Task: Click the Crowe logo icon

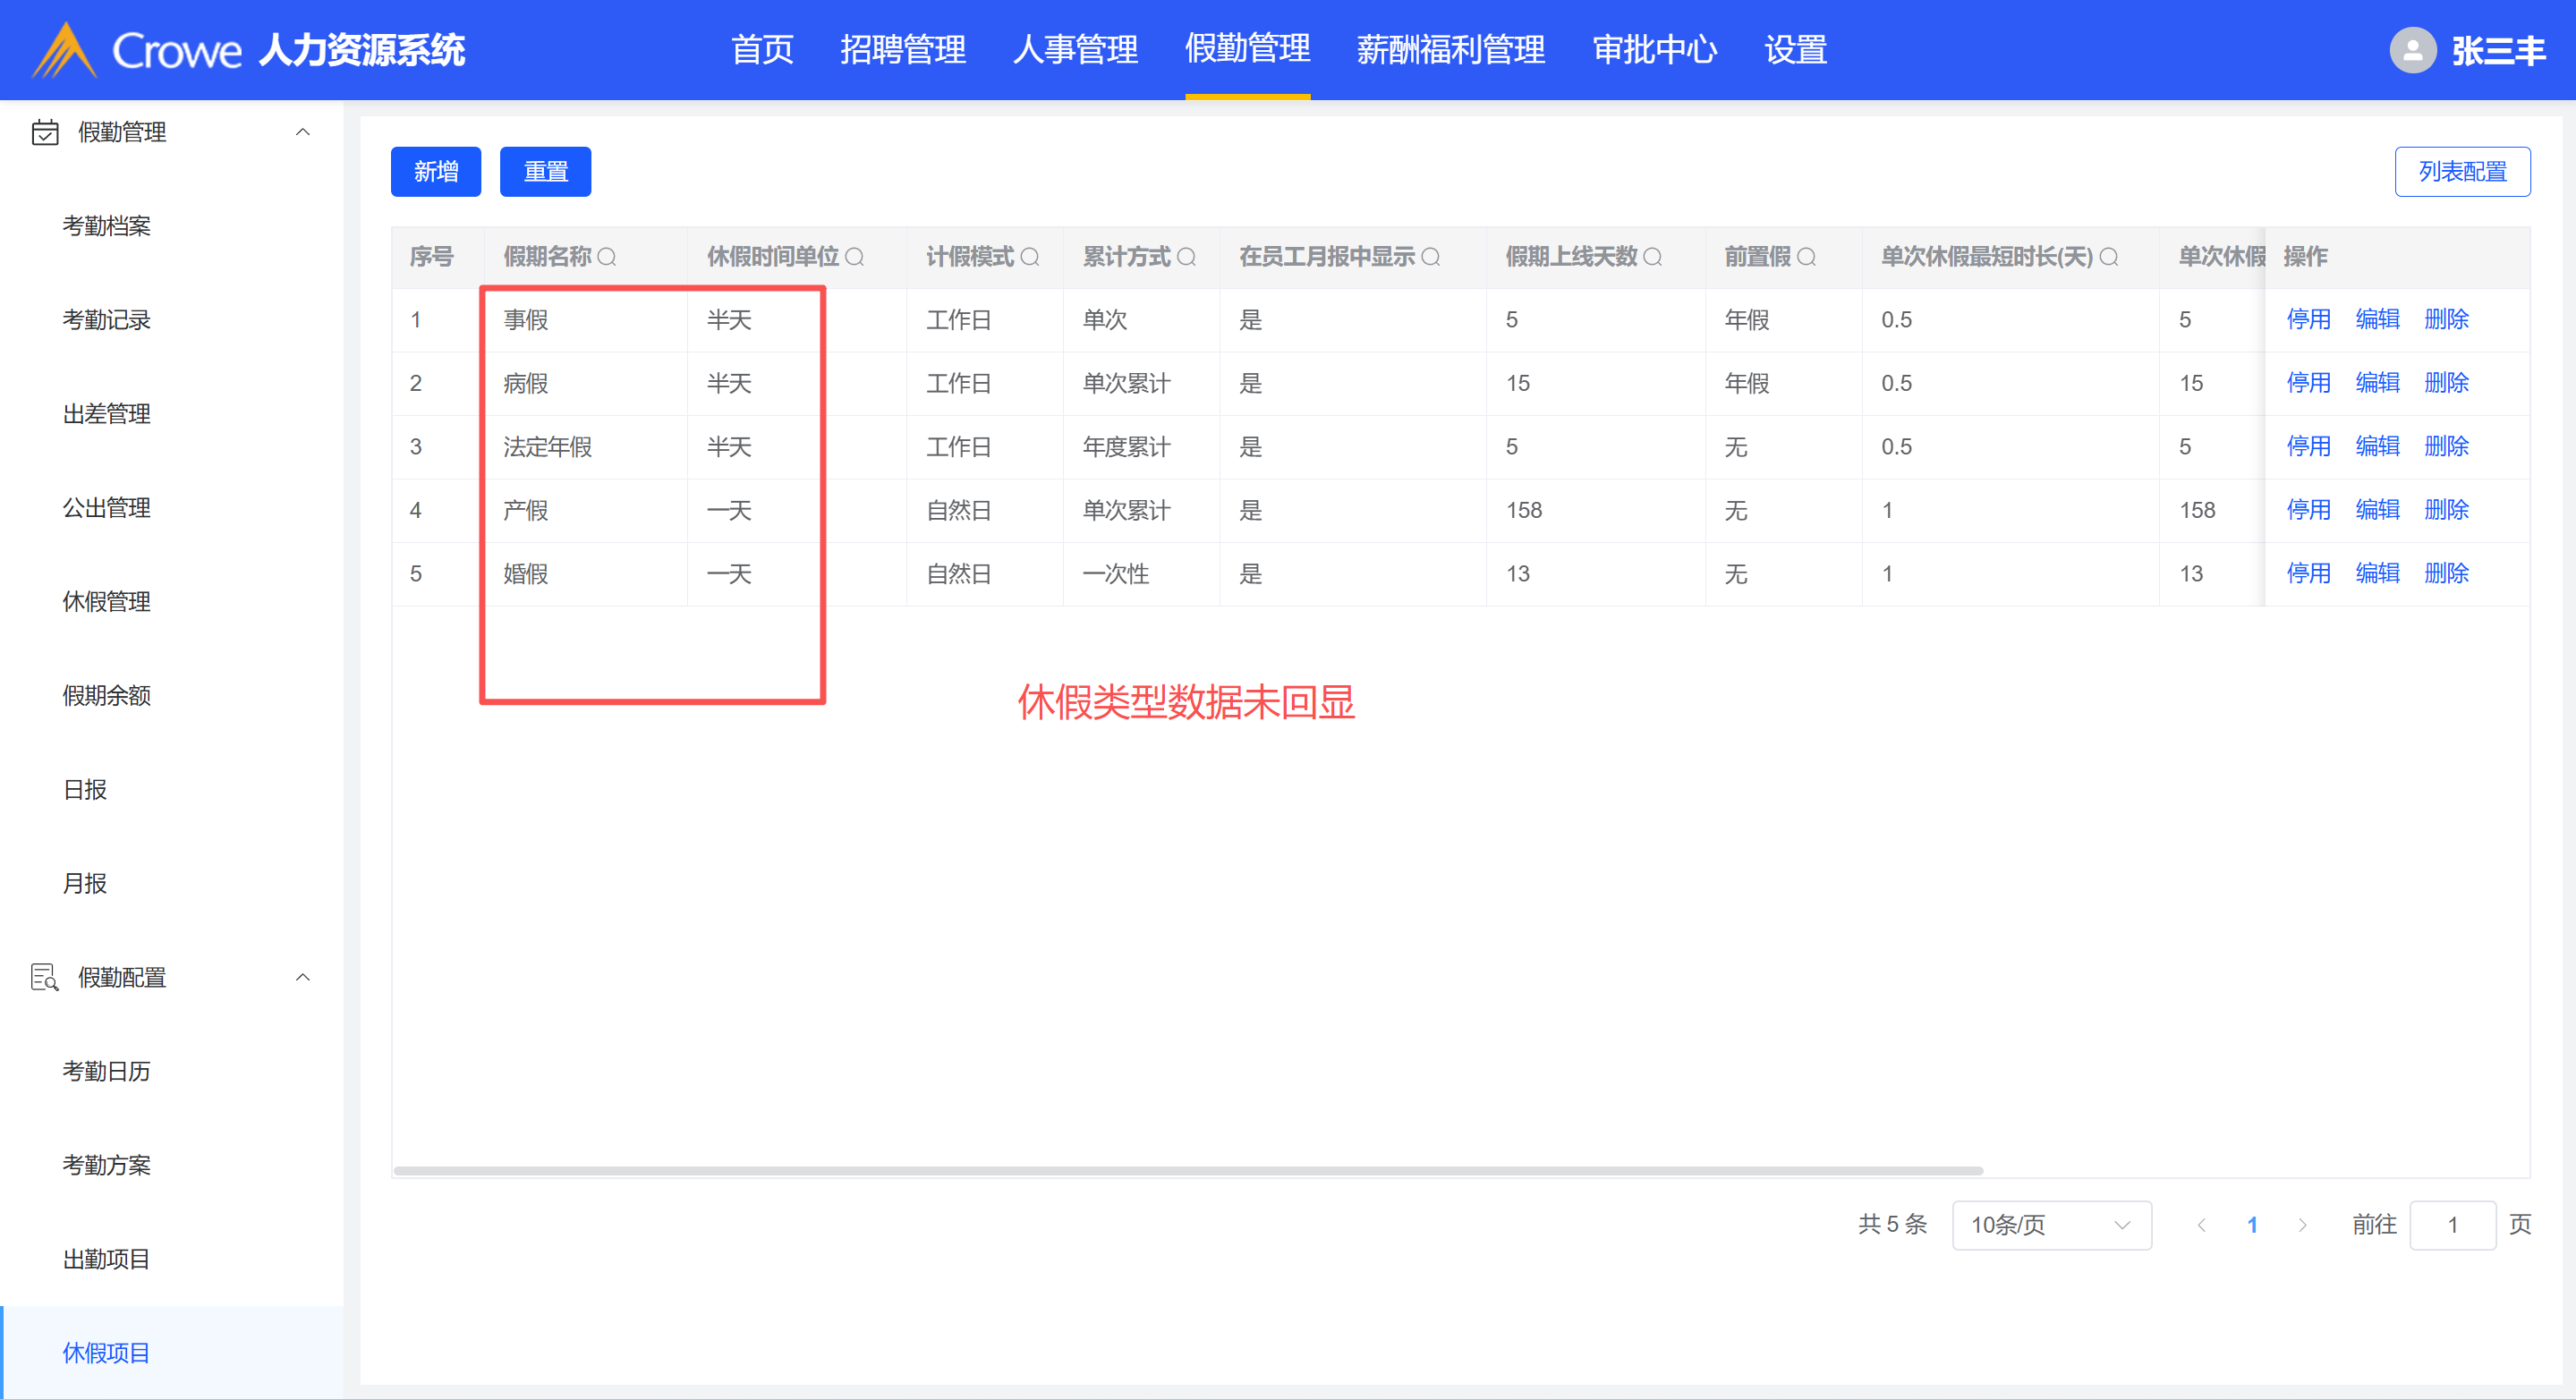Action: [64, 50]
